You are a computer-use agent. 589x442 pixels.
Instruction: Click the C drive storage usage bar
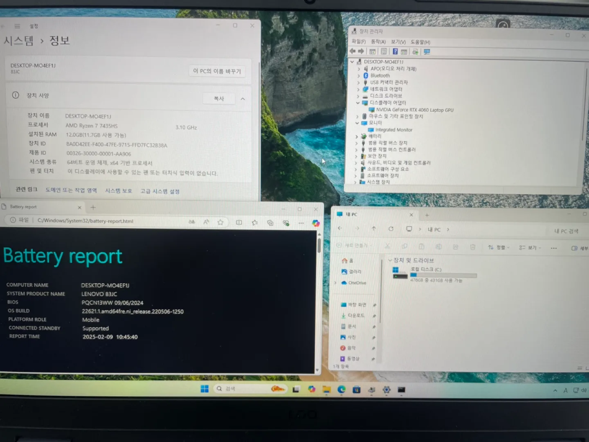point(443,275)
